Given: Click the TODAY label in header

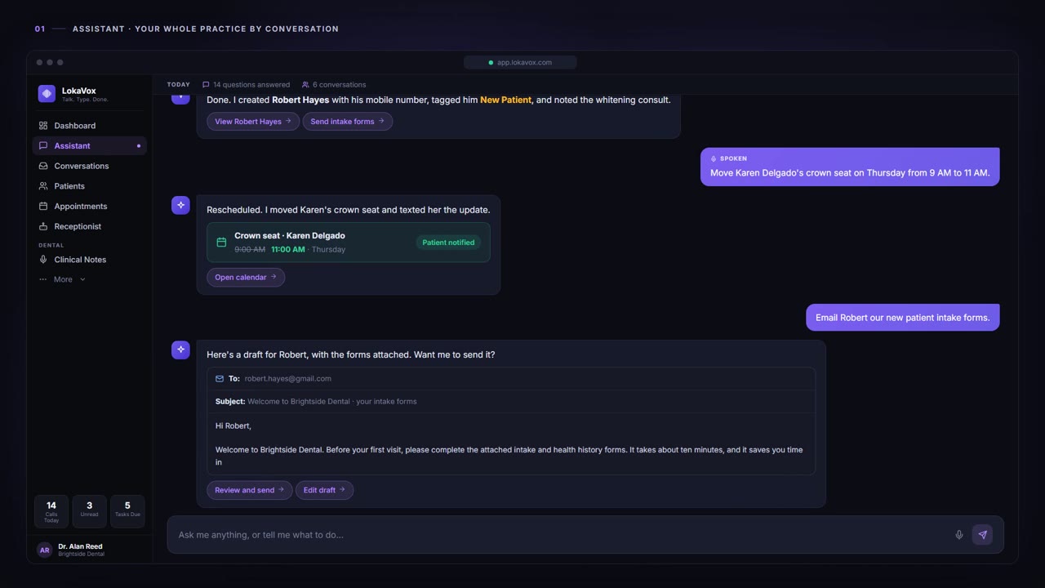Looking at the screenshot, I should pos(179,85).
